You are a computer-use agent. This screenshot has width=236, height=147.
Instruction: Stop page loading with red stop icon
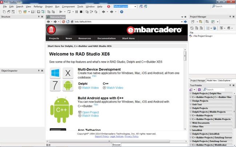[x=64, y=22]
